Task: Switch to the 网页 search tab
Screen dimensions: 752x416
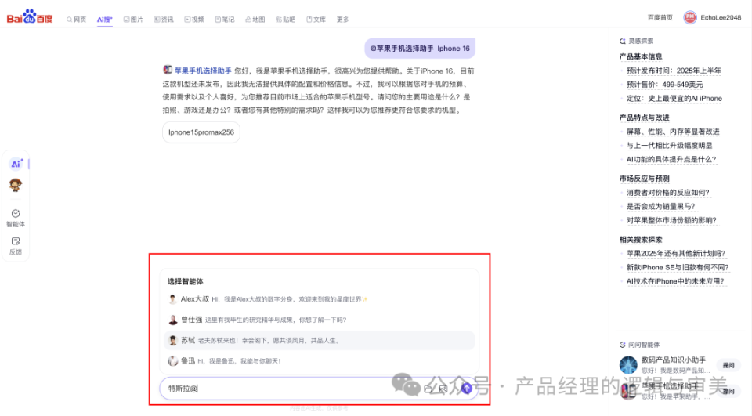Action: click(x=76, y=20)
